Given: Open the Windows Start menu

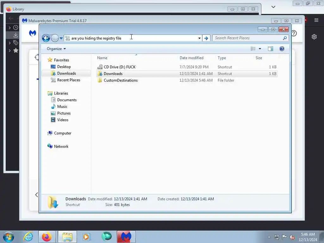Looking at the screenshot, I should pos(9,237).
